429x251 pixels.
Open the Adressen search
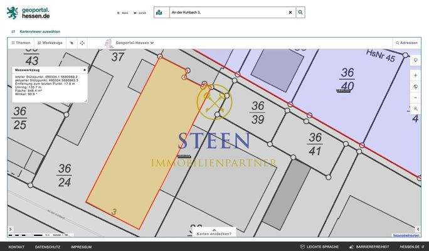[406, 43]
